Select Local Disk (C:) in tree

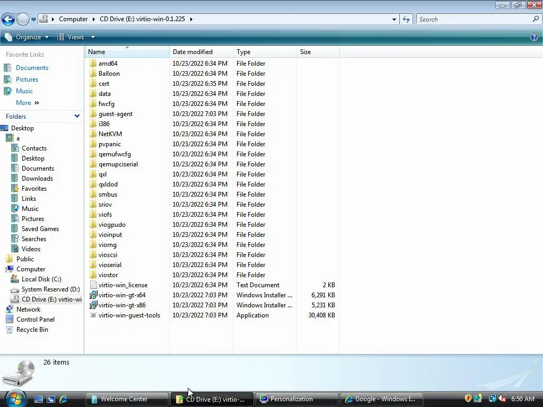(x=41, y=279)
